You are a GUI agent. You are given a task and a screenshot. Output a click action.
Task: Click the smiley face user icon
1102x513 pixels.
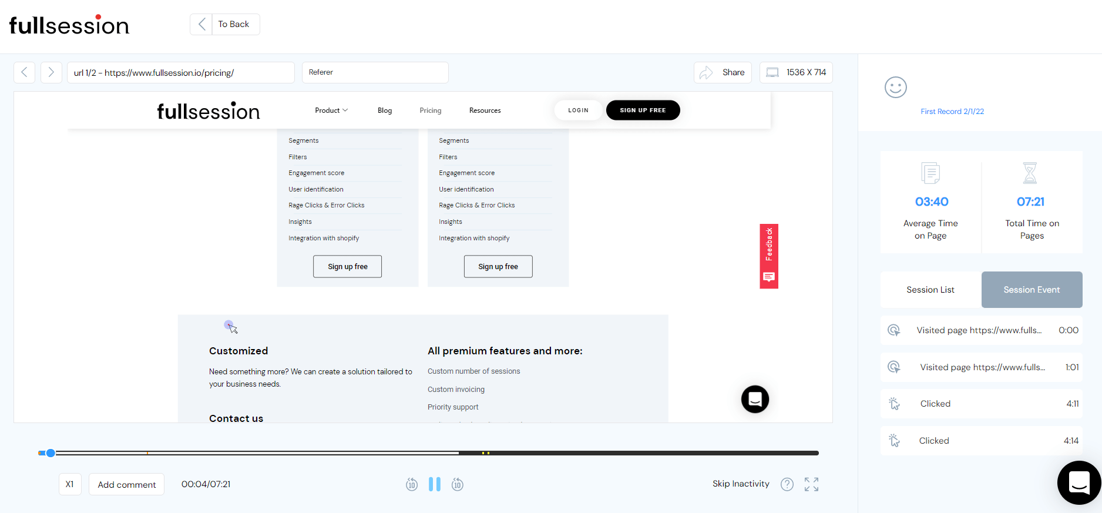895,88
